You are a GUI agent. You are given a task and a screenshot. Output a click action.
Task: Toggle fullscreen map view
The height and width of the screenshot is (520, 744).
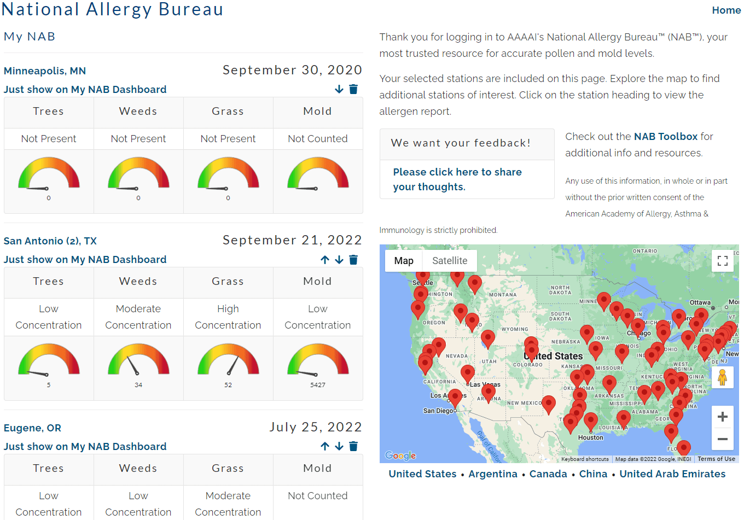pyautogui.click(x=723, y=261)
